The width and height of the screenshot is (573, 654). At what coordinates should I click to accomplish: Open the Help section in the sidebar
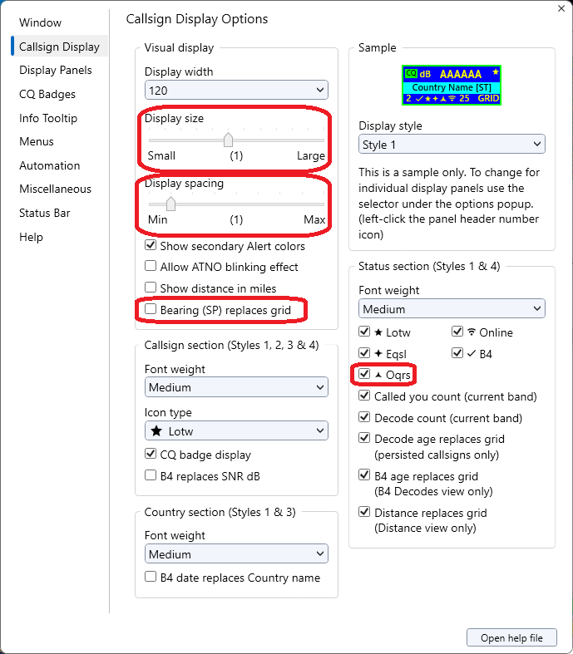point(31,237)
